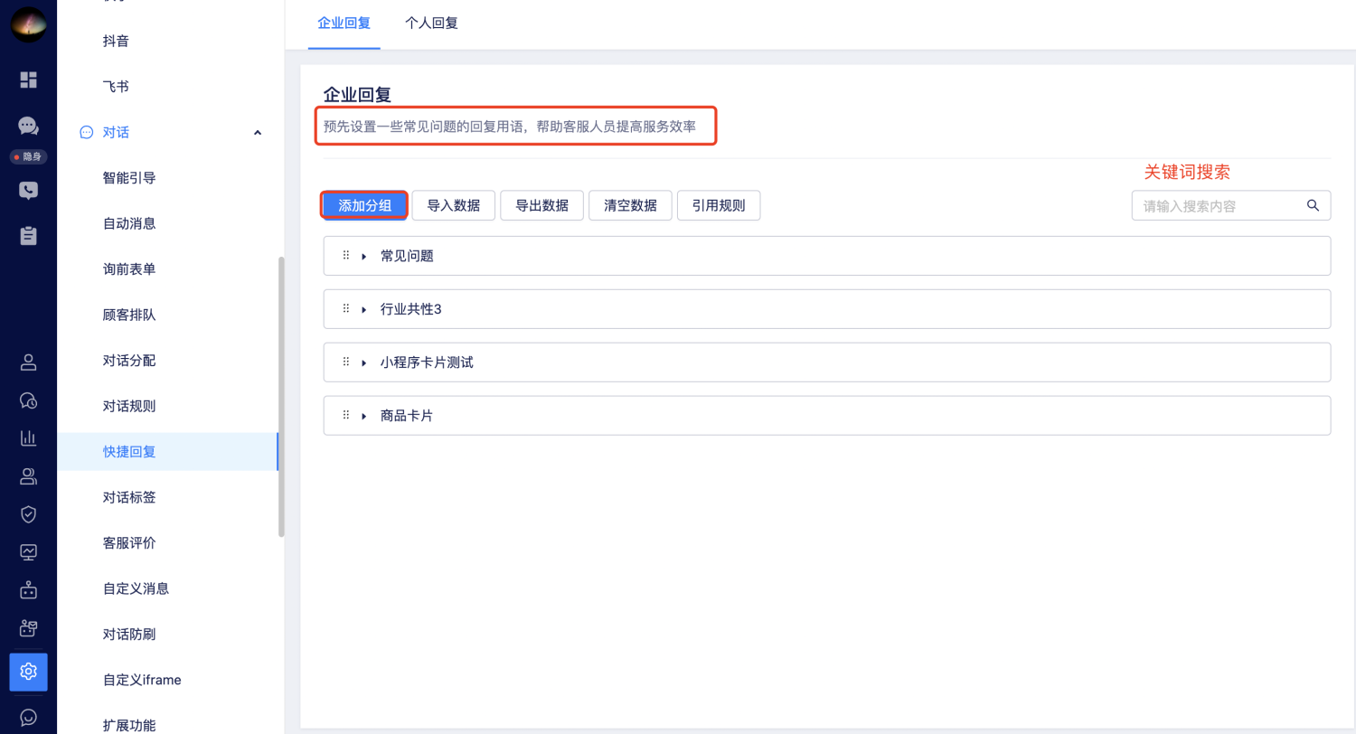
Task: Click the 添加分组 button
Action: tap(364, 205)
